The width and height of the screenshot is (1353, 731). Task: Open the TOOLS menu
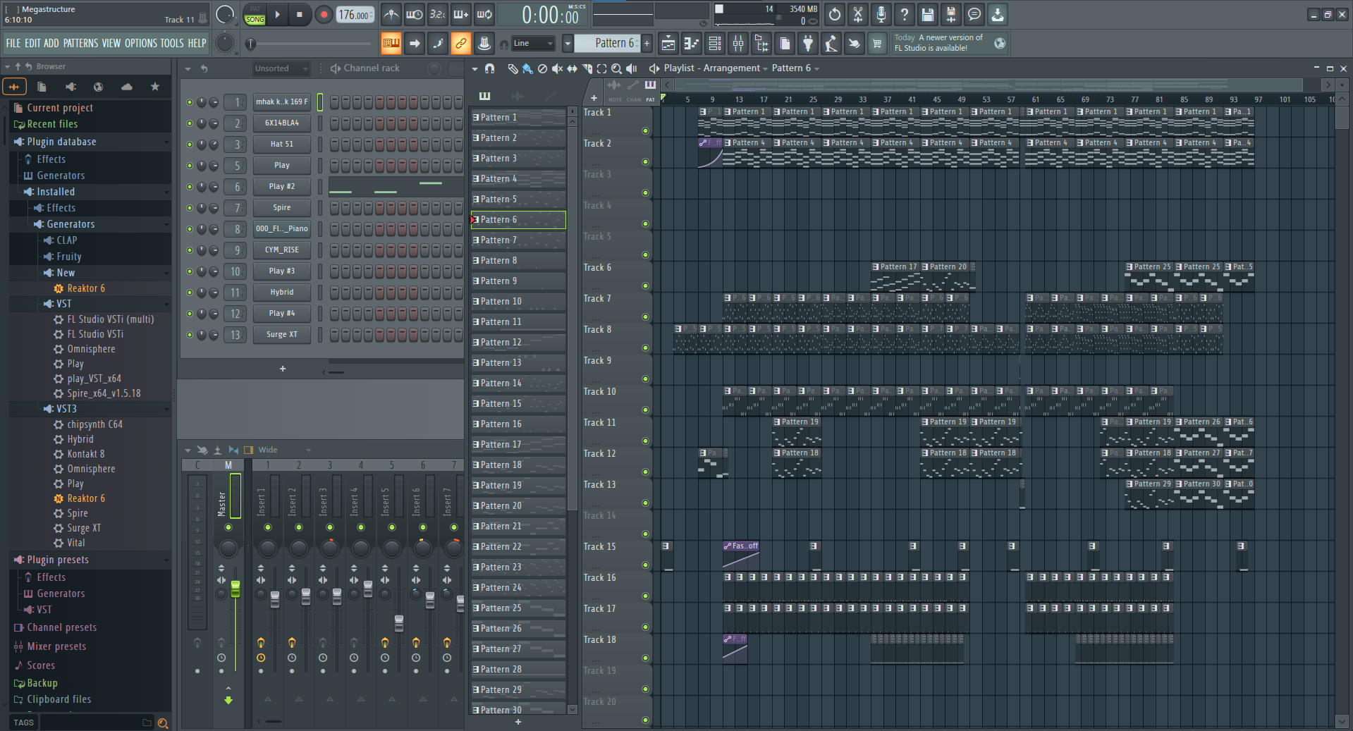coord(172,43)
